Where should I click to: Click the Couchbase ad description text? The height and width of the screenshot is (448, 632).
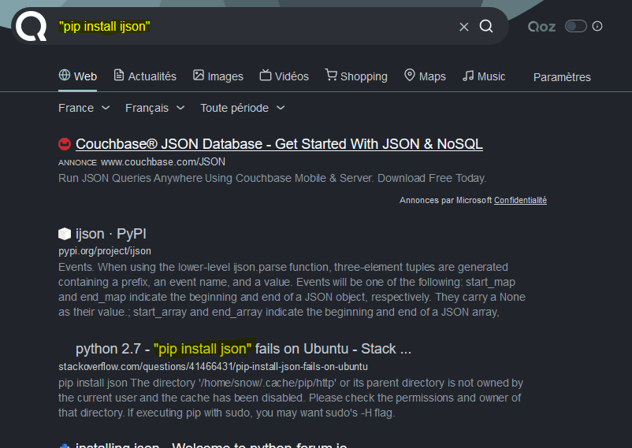(273, 178)
